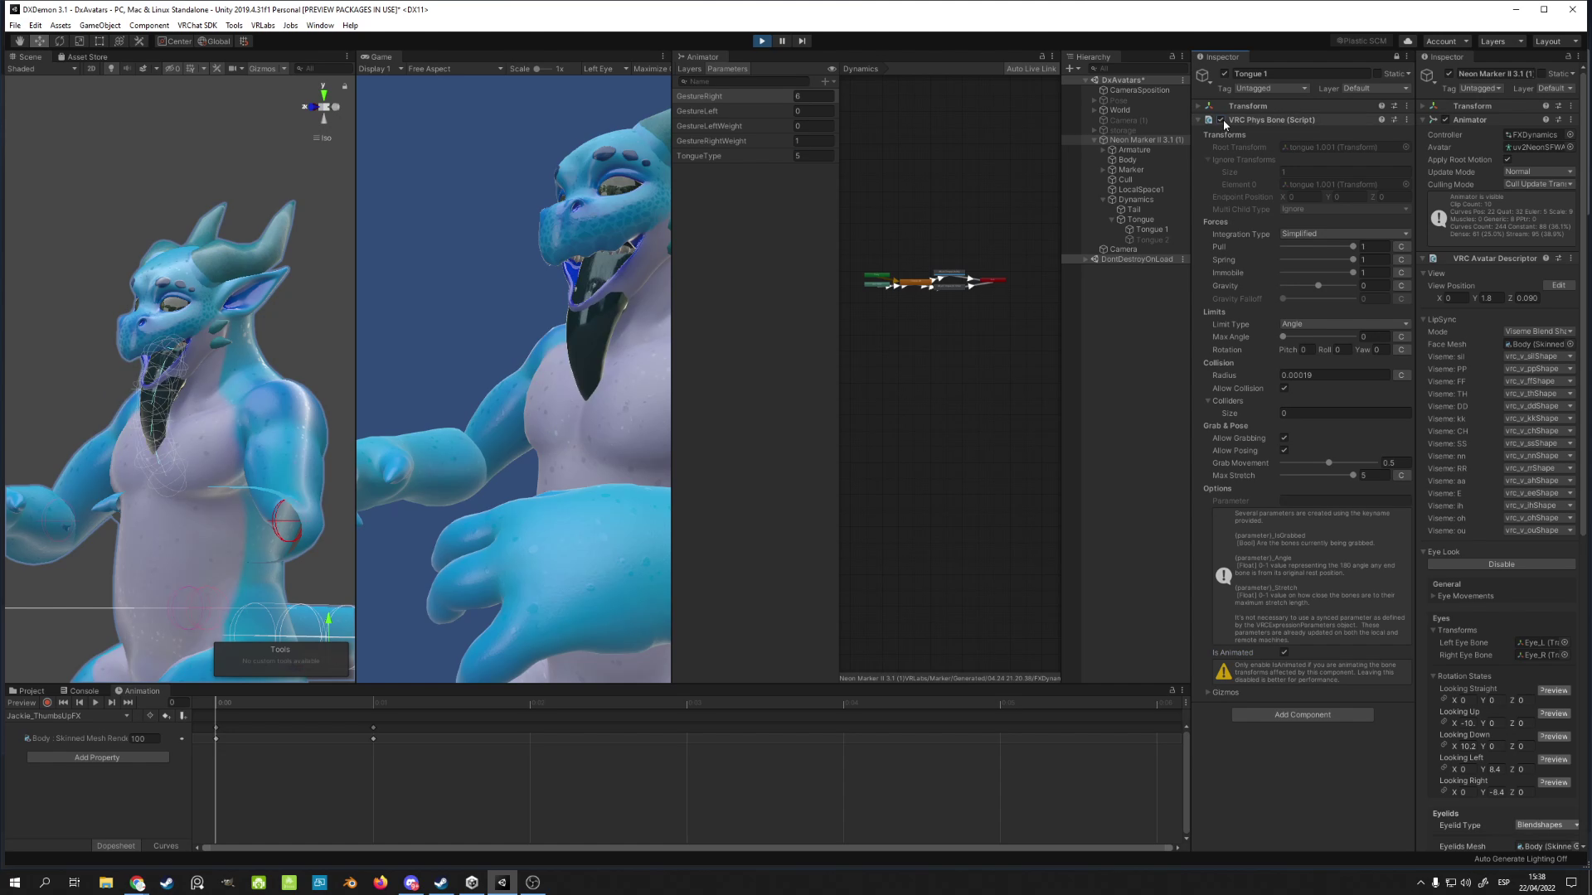
Task: Switch to the Animator Layers tab
Action: tap(689, 69)
